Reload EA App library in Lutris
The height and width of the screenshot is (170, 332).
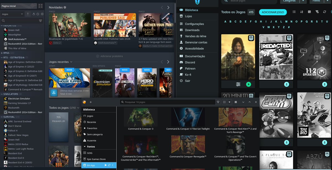[x=109, y=165]
